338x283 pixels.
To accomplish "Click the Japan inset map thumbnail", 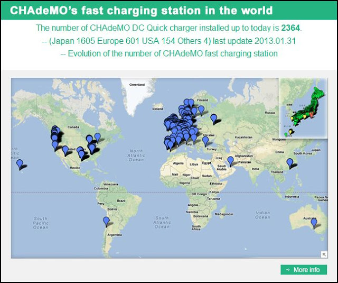I will 303,108.
